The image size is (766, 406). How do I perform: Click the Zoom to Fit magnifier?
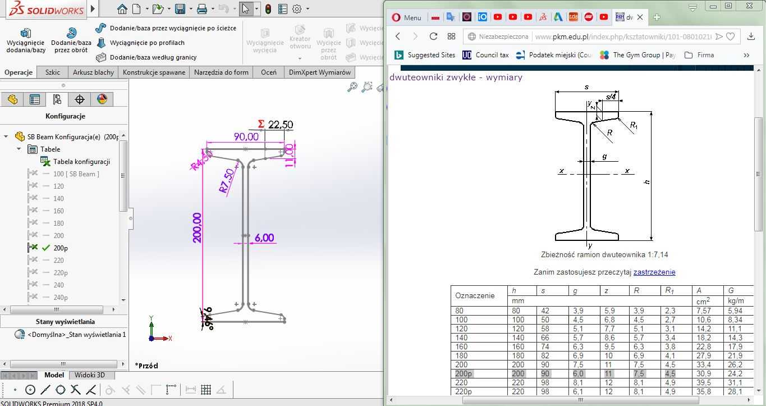(x=352, y=87)
